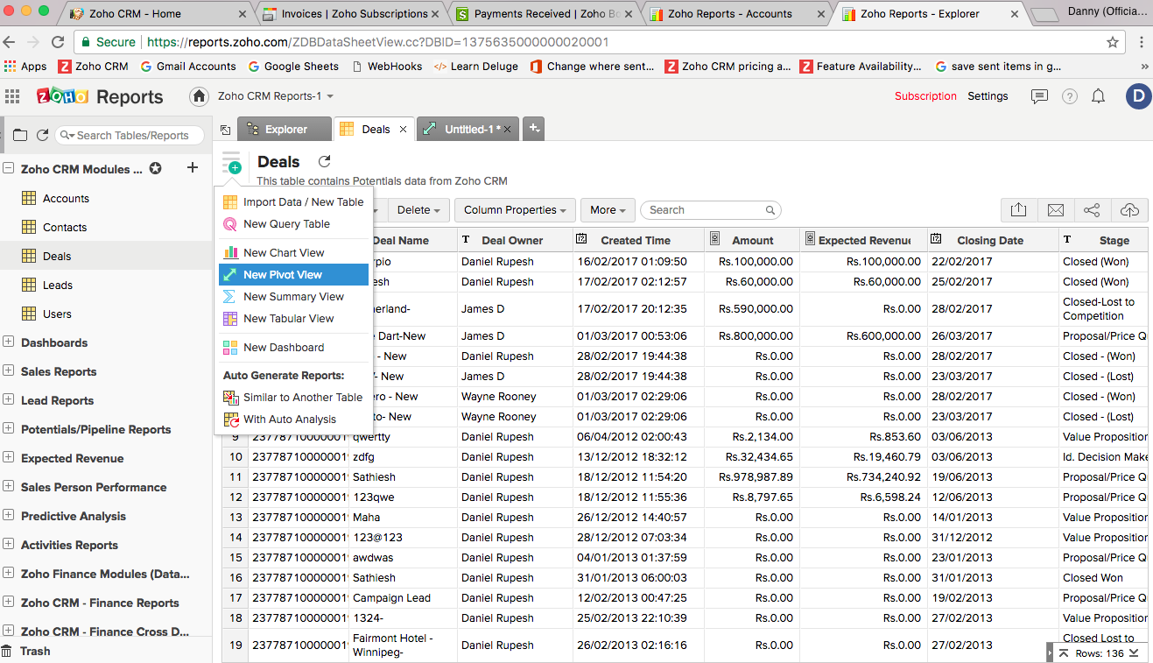Click the star icon beside Zoho CRM Modules
This screenshot has height=663, width=1153.
pyautogui.click(x=155, y=168)
